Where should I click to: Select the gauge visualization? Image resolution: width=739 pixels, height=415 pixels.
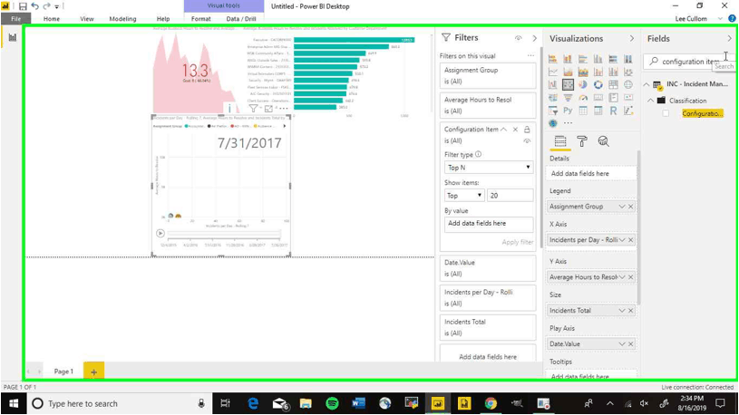583,98
